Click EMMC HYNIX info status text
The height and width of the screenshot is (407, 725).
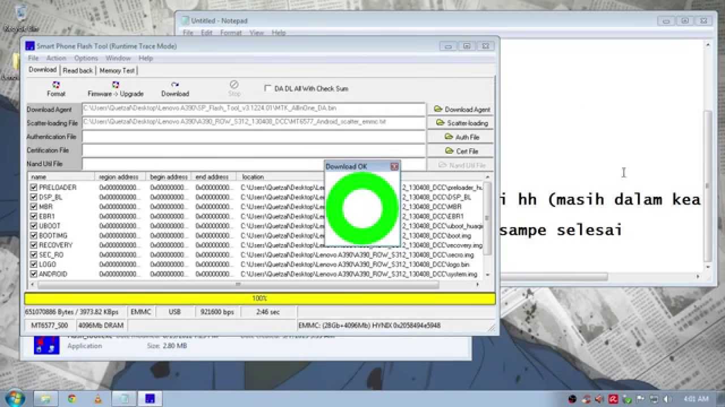pyautogui.click(x=369, y=326)
